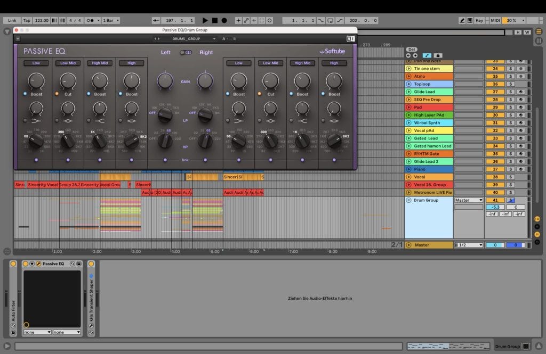This screenshot has width=546, height=354.
Task: Select Right channel Low Mid band tab
Action: (270, 63)
